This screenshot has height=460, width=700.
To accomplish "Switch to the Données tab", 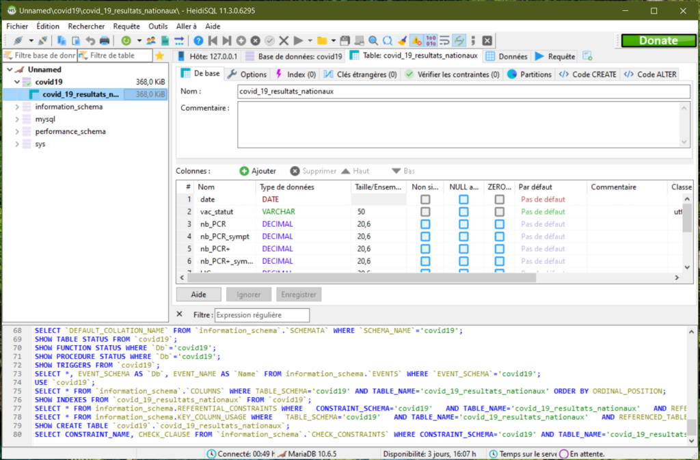I will (507, 56).
